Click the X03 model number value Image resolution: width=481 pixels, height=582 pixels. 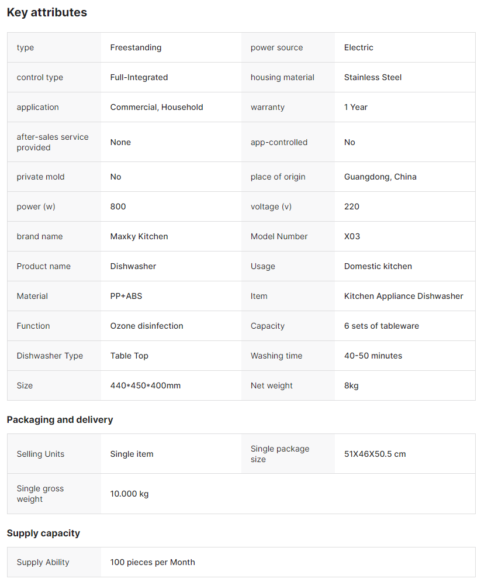(352, 236)
